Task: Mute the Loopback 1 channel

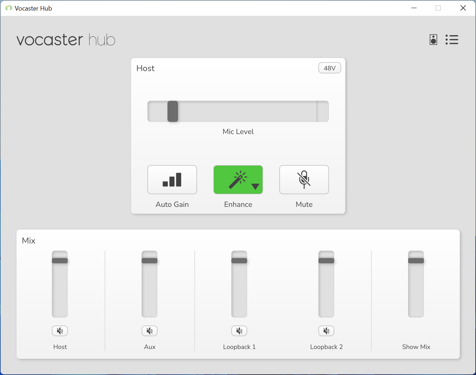Action: coord(239,331)
